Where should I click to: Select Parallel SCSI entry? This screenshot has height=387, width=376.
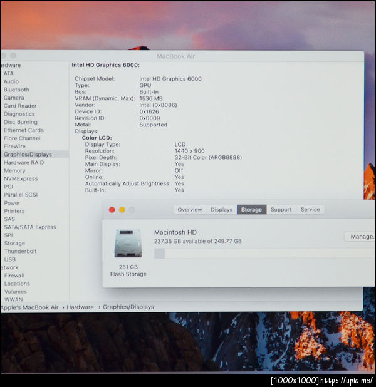tap(21, 195)
